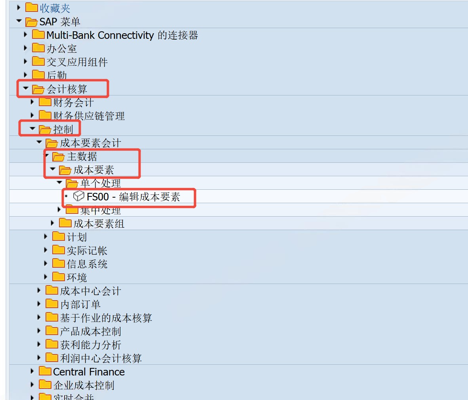Expand the 计划 folder arrow
Screen dimensions: 468x400
click(46, 236)
